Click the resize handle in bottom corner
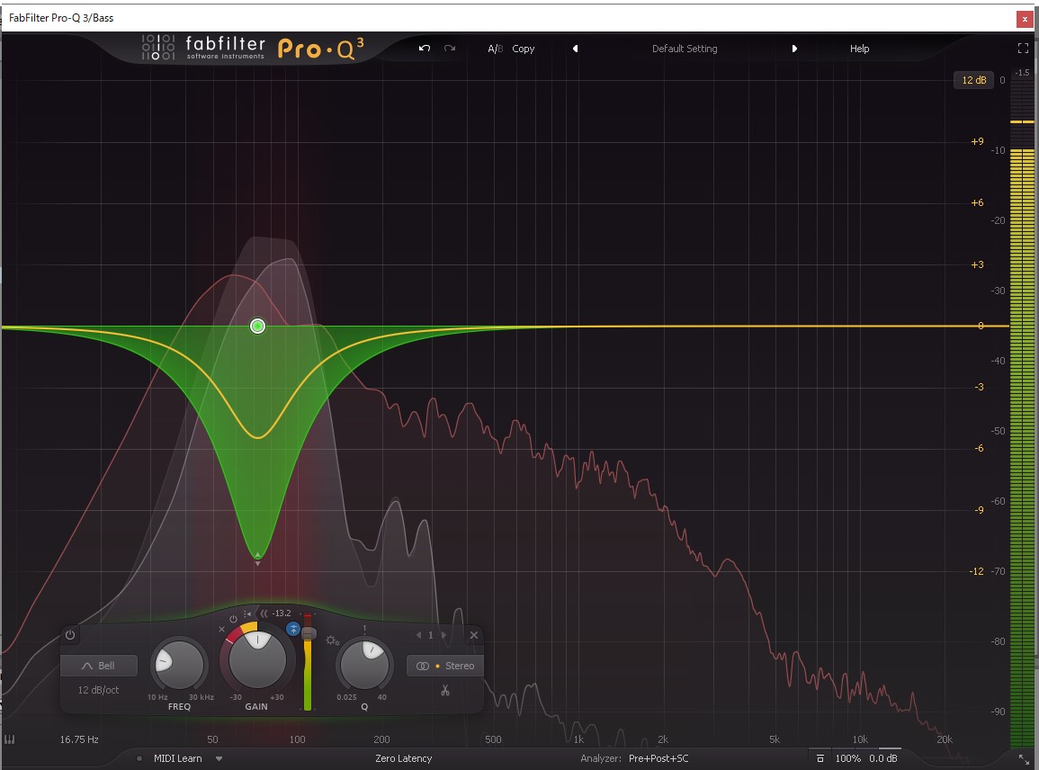This screenshot has width=1039, height=770. coord(1024,759)
